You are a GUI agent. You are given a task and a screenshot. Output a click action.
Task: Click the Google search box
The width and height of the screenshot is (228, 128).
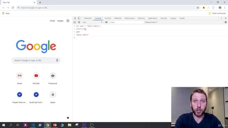[36, 60]
